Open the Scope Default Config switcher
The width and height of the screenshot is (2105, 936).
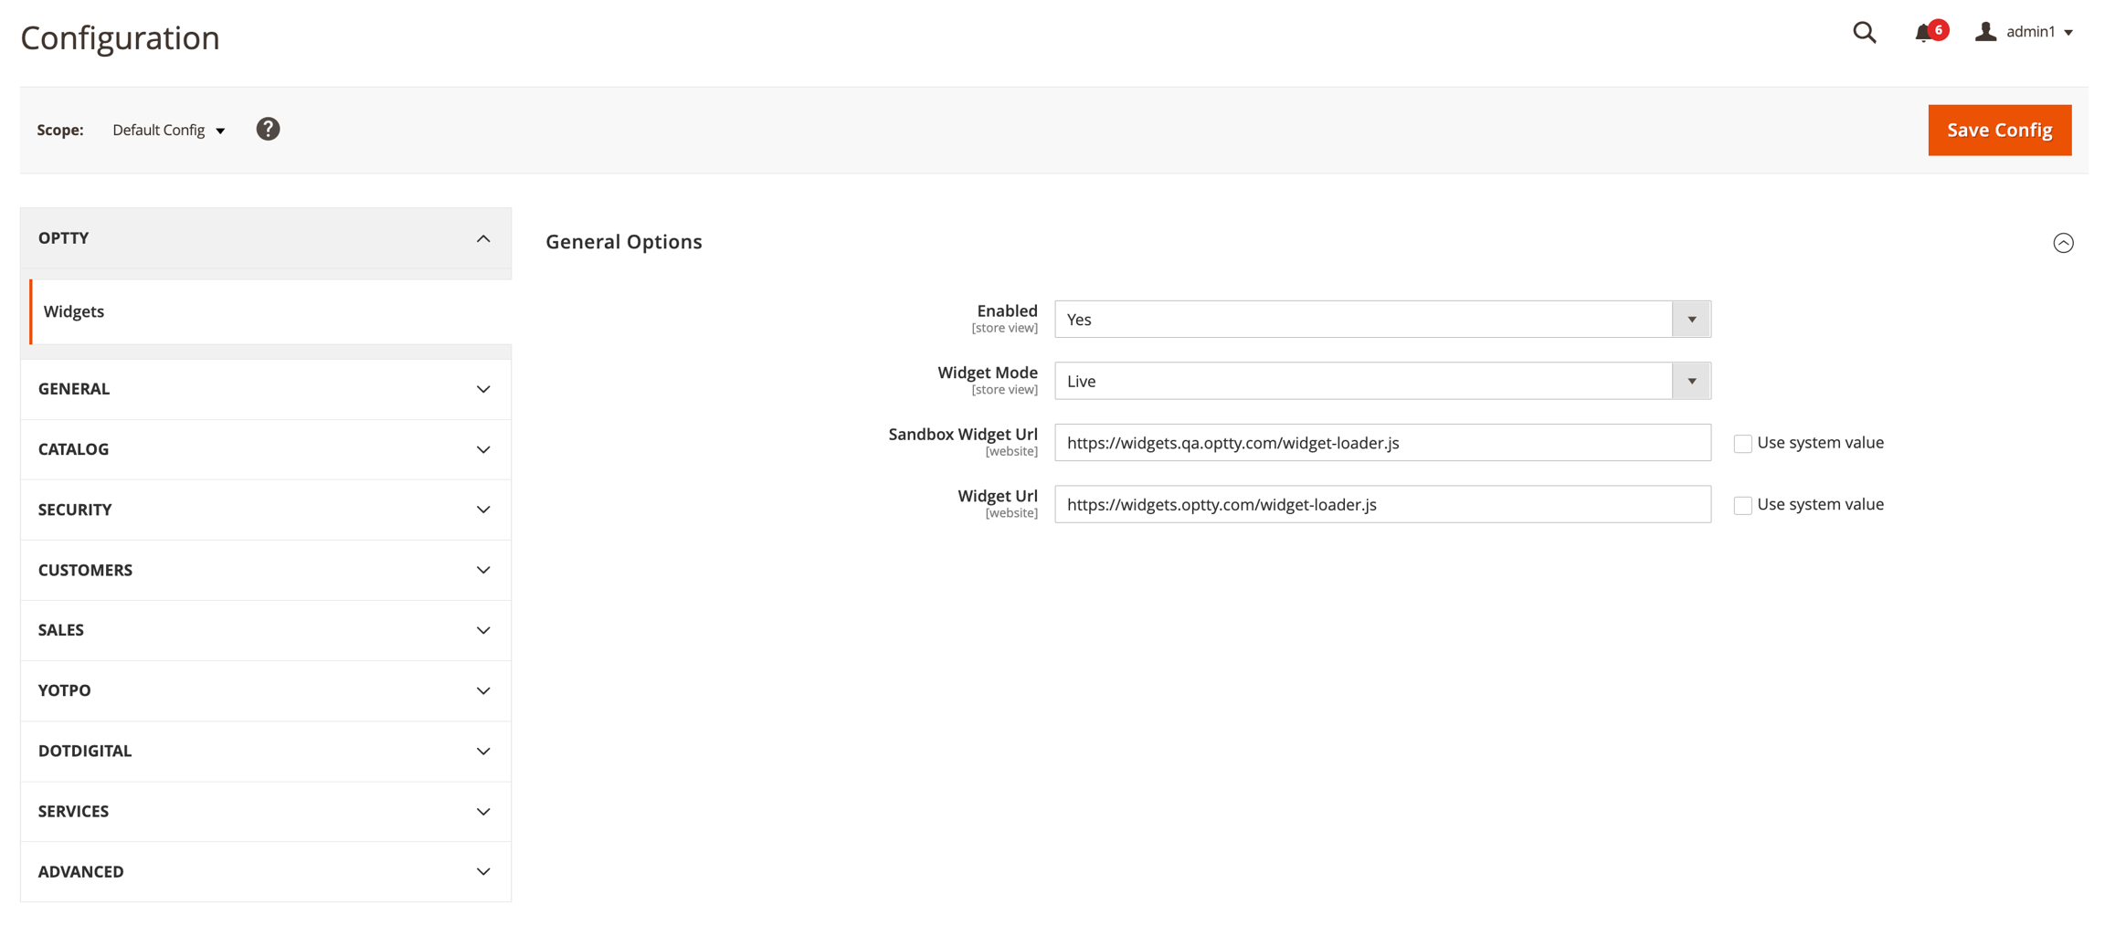coord(168,131)
